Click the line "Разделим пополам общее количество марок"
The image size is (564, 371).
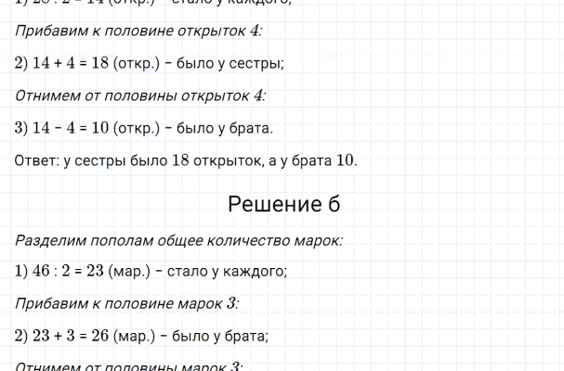(x=178, y=239)
